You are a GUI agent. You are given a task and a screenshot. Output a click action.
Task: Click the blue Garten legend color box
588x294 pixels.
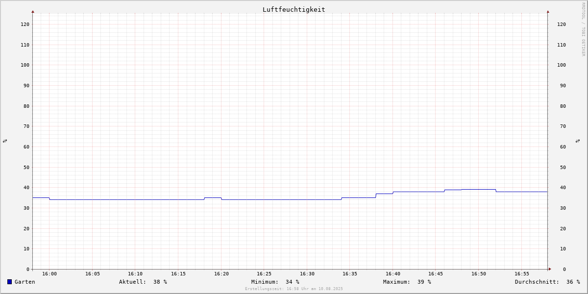point(9,282)
